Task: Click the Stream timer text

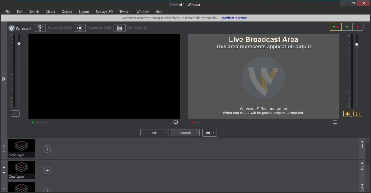Action: pos(59,28)
